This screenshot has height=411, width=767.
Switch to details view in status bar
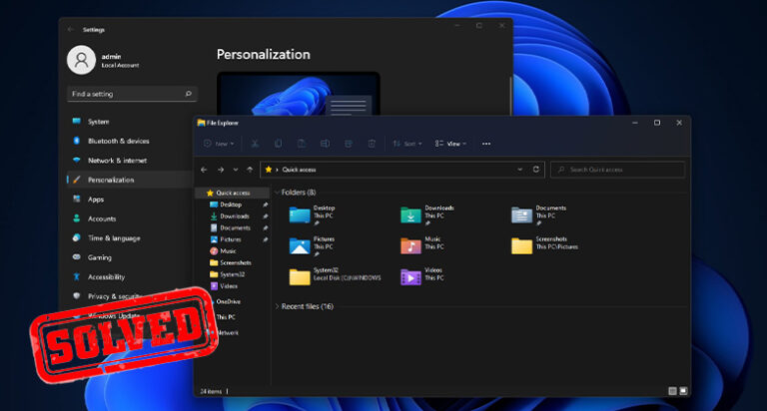click(x=672, y=391)
